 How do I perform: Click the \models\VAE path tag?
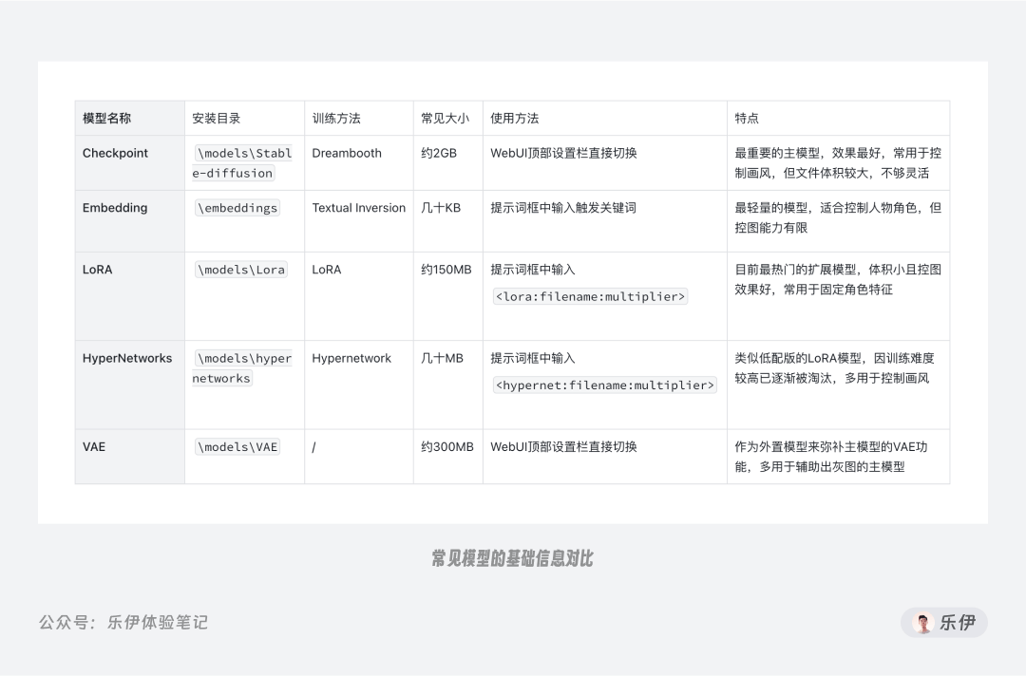click(237, 447)
